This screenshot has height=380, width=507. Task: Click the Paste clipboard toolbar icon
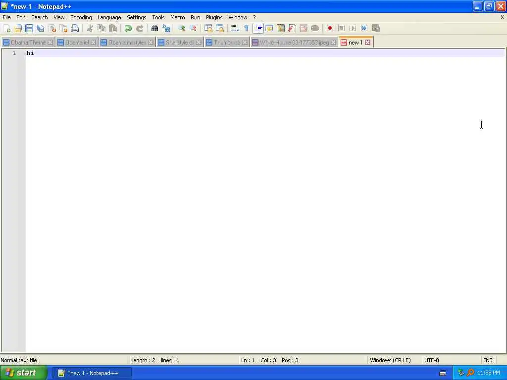(x=112, y=28)
